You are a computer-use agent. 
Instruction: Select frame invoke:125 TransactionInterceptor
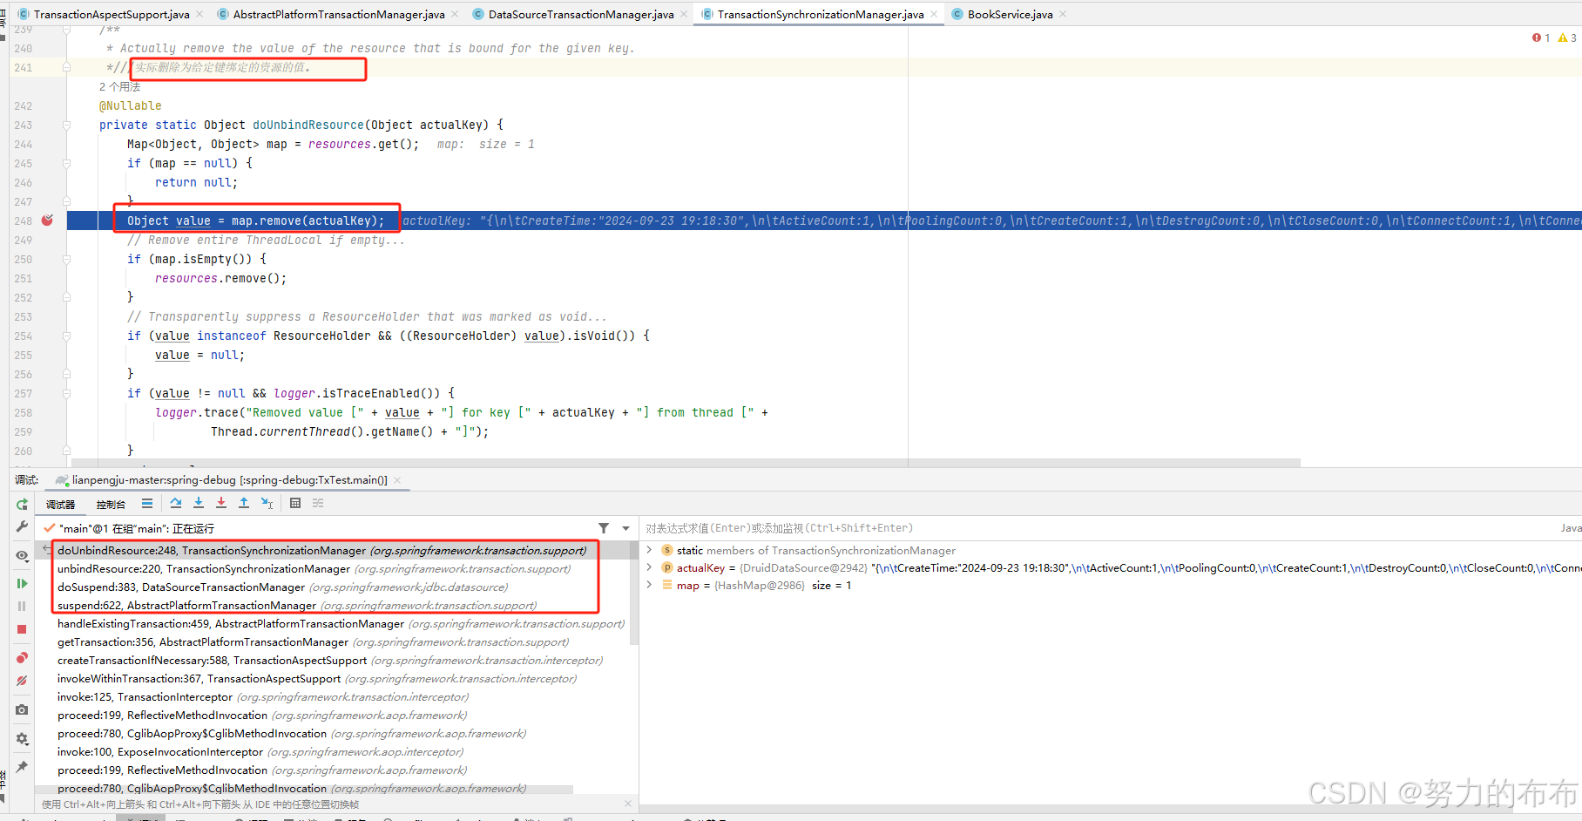[x=263, y=697]
